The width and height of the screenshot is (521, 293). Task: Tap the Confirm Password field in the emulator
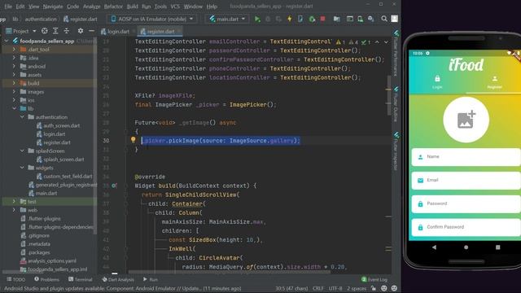[x=466, y=227]
